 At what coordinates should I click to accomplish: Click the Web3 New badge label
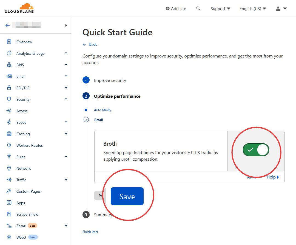point(33,237)
